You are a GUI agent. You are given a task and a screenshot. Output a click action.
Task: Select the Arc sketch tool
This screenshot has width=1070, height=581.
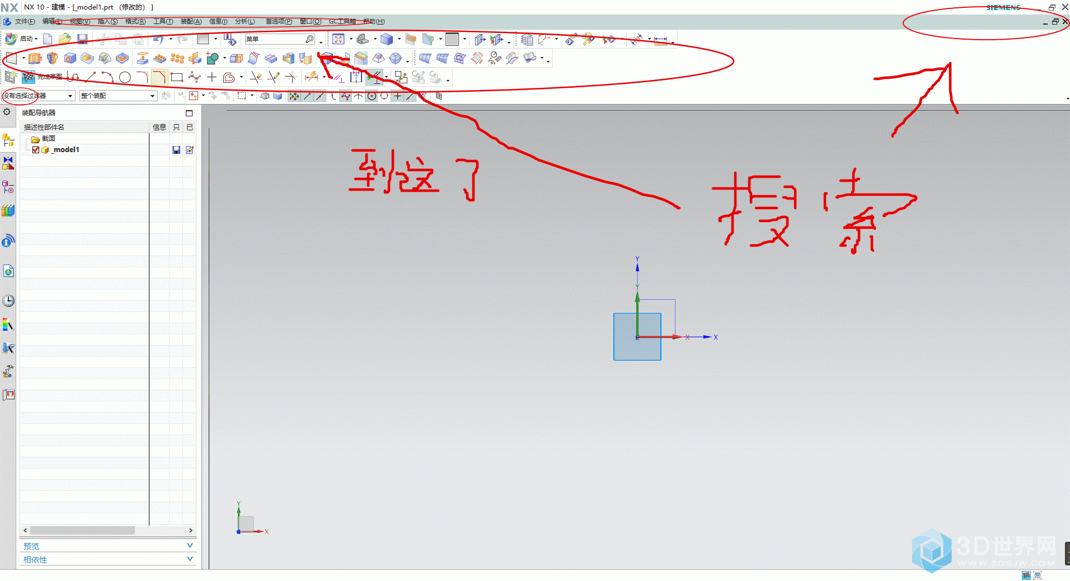coord(107,77)
